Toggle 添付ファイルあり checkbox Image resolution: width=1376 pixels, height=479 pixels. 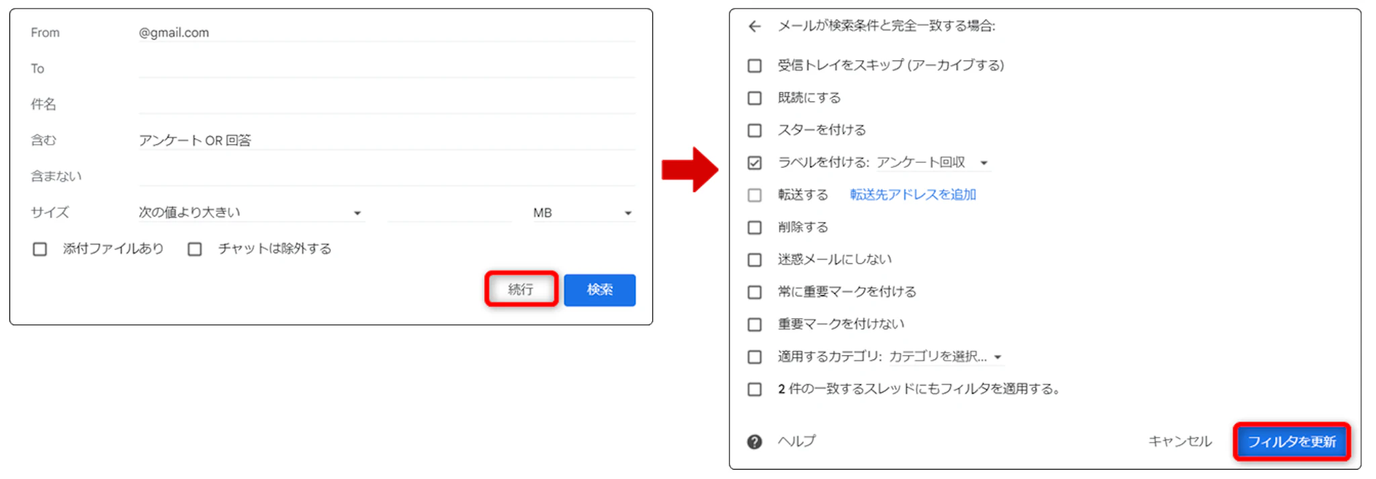[x=40, y=249]
